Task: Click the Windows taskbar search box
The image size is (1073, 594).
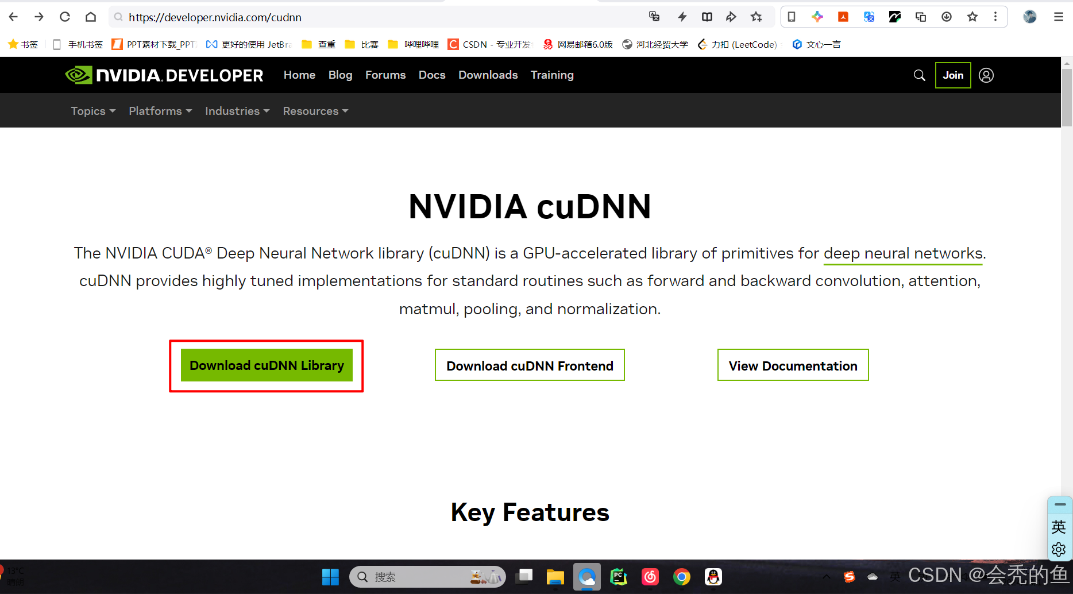Action: [427, 577]
